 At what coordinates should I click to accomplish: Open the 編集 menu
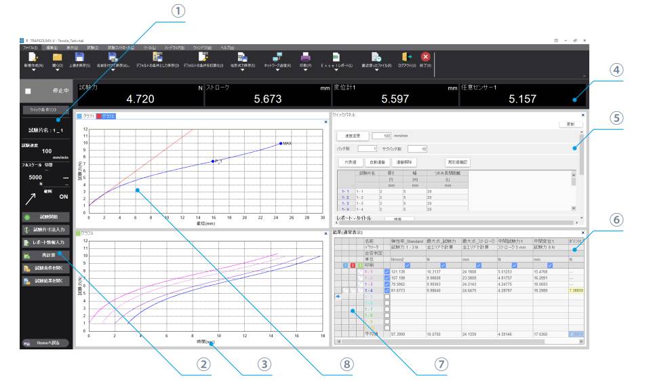pos(52,47)
